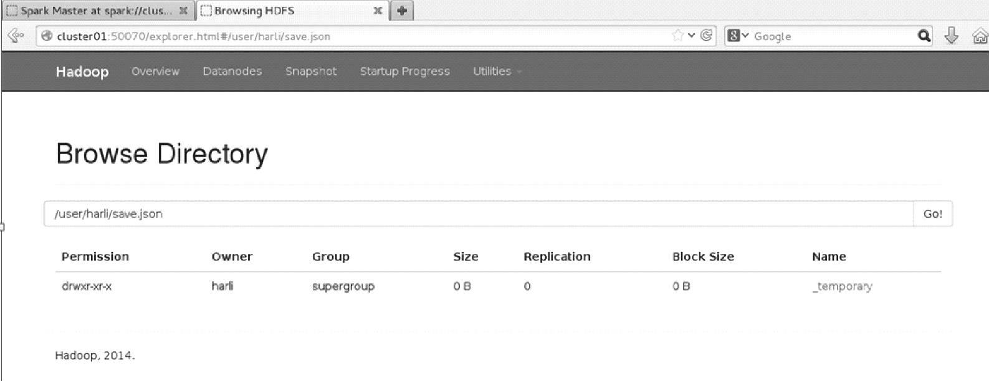Click the Hadoop brand logo link
This screenshot has height=381, width=989.
click(x=82, y=72)
